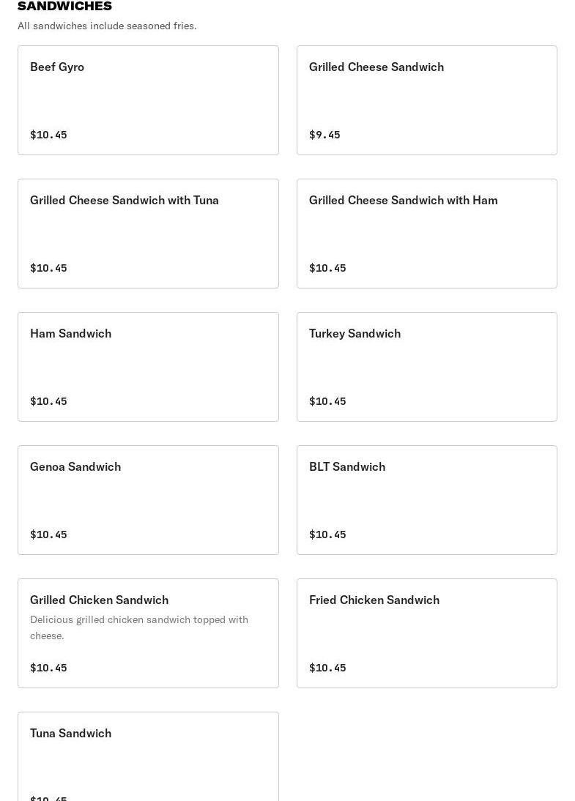Viewport: 575px width, 801px height.
Task: Click the Genoa Sandwich $10.45 price
Action: pyautogui.click(x=48, y=534)
